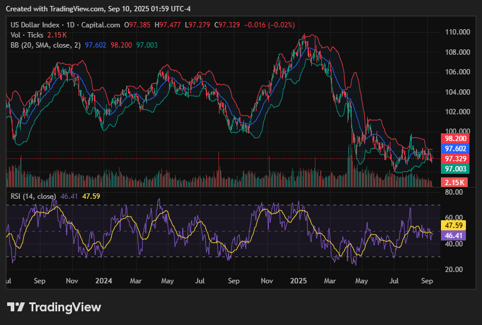This screenshot has width=482, height=325.
Task: Click the 20.00 RSI axis label
Action: (453, 270)
